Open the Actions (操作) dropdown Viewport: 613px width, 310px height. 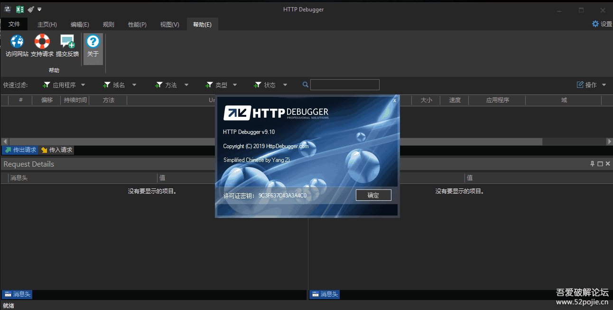[591, 85]
